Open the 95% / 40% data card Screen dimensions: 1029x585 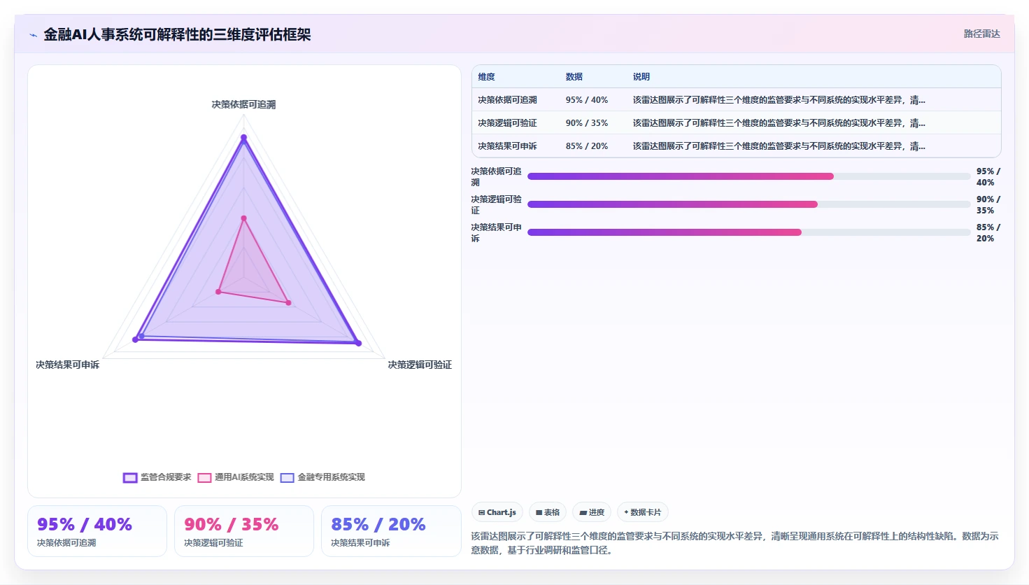97,531
